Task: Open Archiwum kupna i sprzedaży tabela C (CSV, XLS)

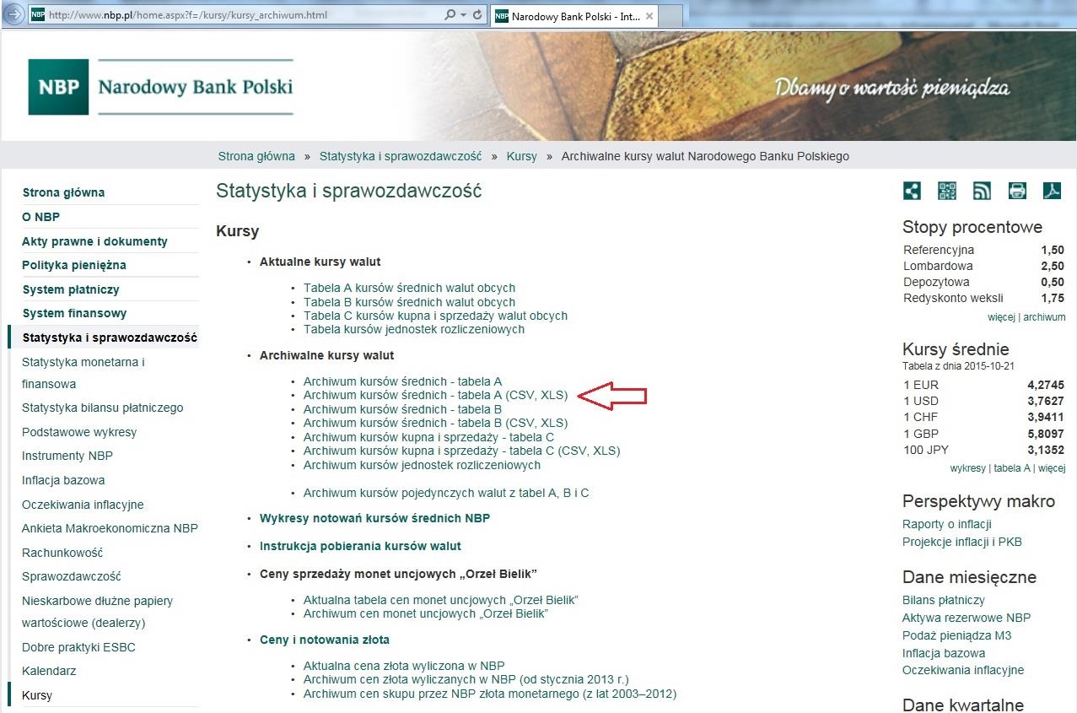Action: (462, 451)
